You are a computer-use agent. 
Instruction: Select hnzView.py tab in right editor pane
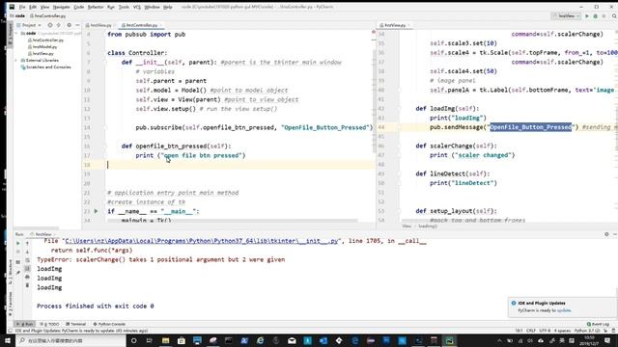(395, 25)
